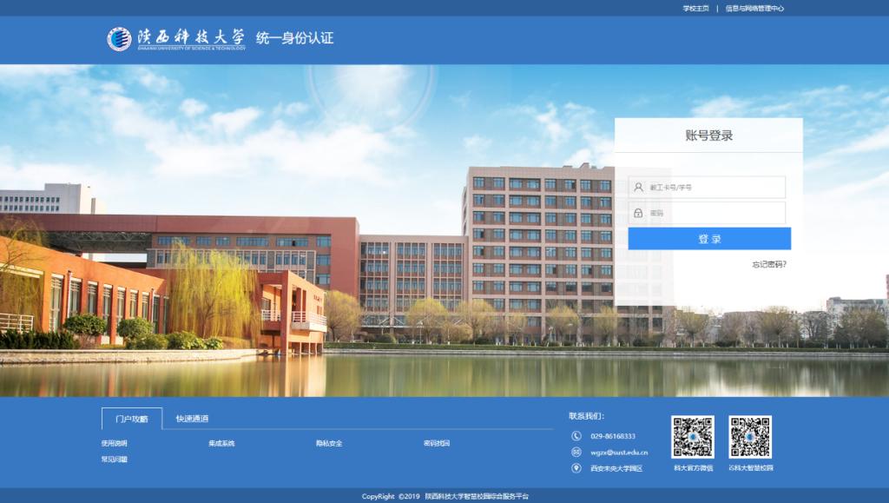Click the wgzx@sust.edu.cn email address
889x503 pixels.
619,453
